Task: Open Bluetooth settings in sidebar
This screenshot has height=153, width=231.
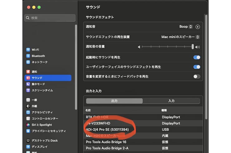Action: (38, 56)
